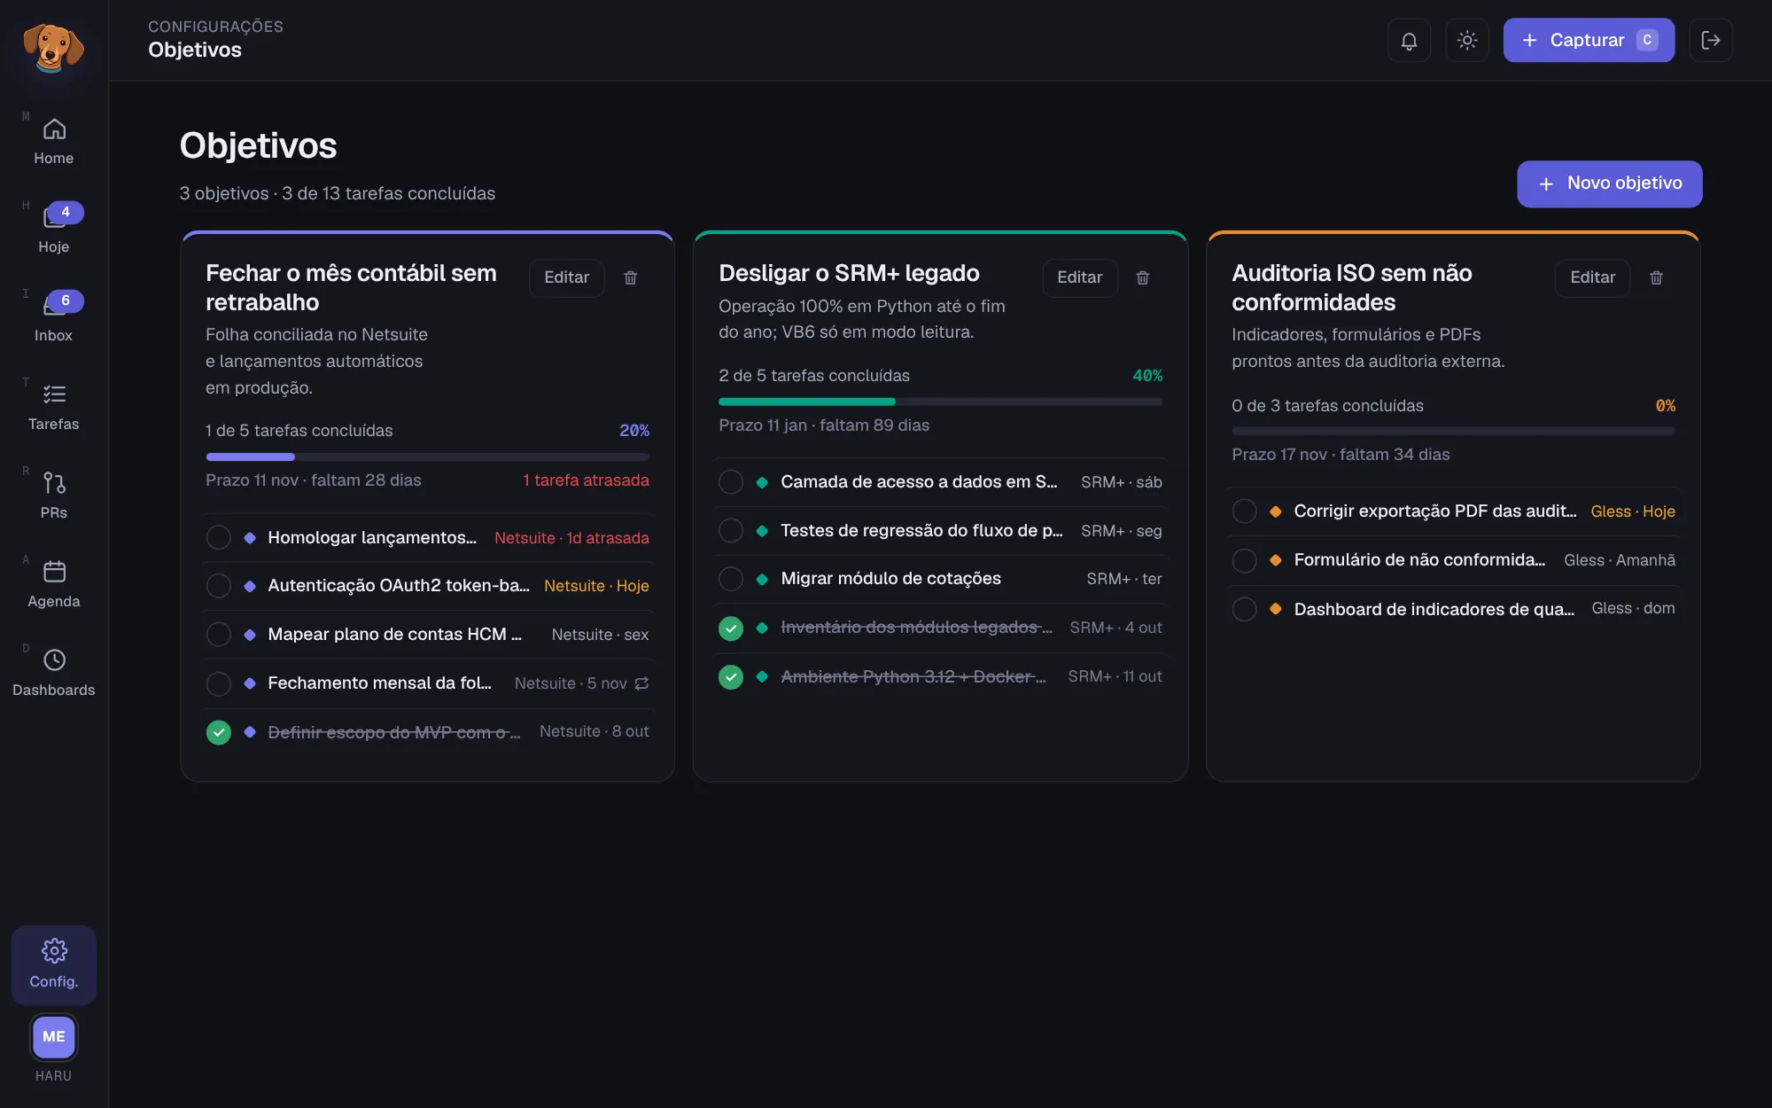The height and width of the screenshot is (1108, 1772).
Task: Check Dashboard de indicadores de qua… task
Action: pos(1245,609)
